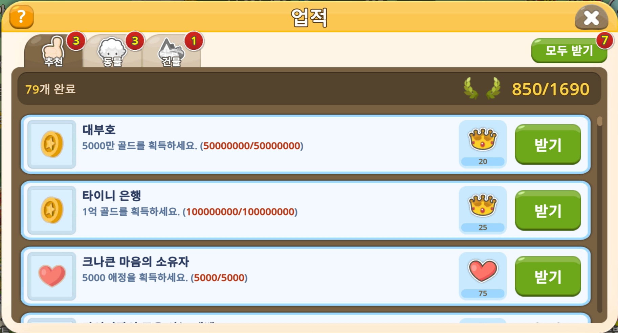Tap the 79개 완료 completed count label
The width and height of the screenshot is (618, 333).
[50, 89]
